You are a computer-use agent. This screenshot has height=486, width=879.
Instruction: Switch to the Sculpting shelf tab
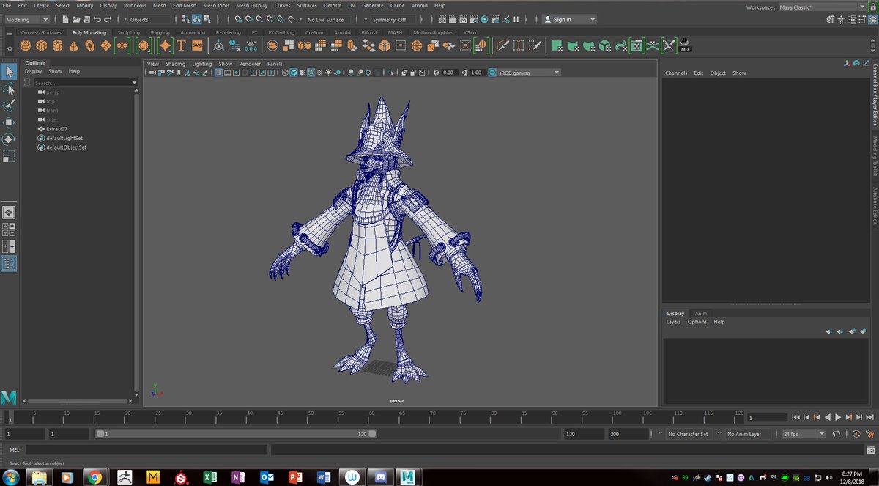coord(128,32)
